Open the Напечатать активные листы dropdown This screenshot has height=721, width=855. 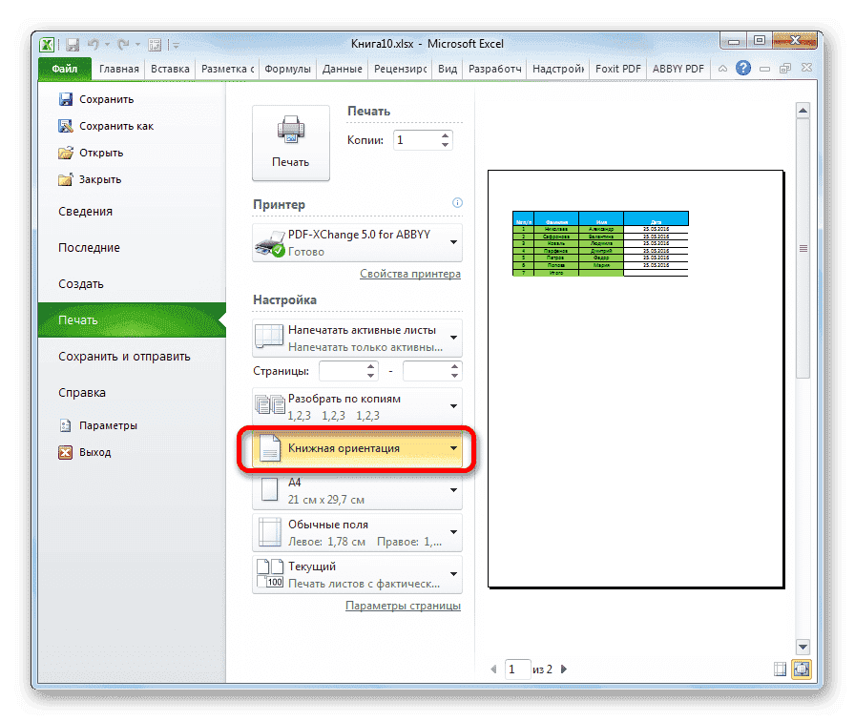pos(454,338)
